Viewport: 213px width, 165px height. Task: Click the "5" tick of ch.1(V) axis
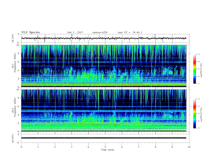pos(19,34)
